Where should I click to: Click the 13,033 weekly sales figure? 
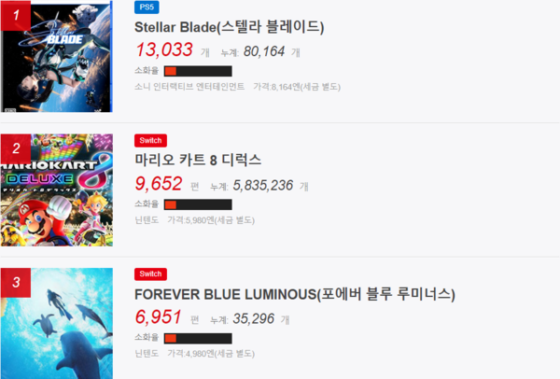tap(164, 49)
